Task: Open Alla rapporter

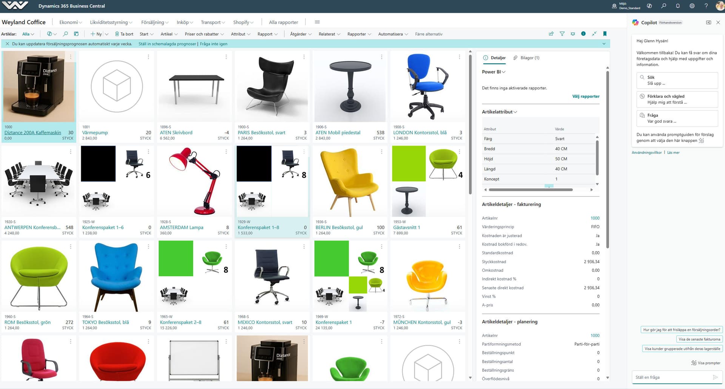Action: [284, 22]
